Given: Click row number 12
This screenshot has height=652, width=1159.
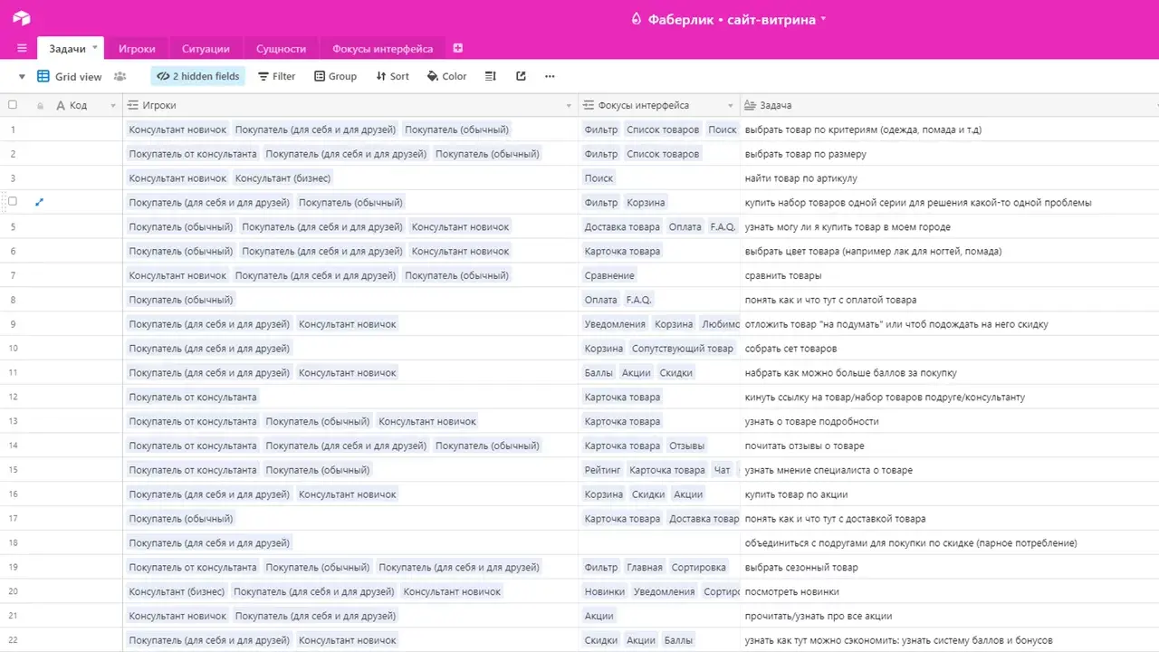Looking at the screenshot, I should click(x=14, y=397).
